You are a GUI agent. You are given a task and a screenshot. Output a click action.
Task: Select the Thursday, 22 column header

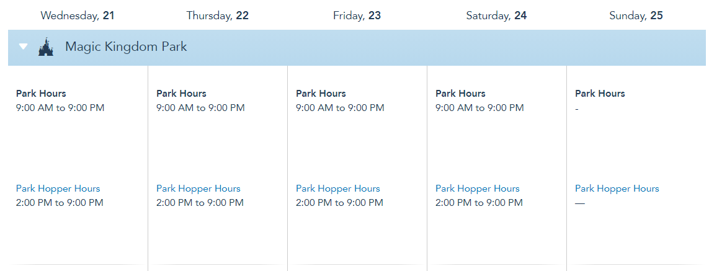[217, 16]
